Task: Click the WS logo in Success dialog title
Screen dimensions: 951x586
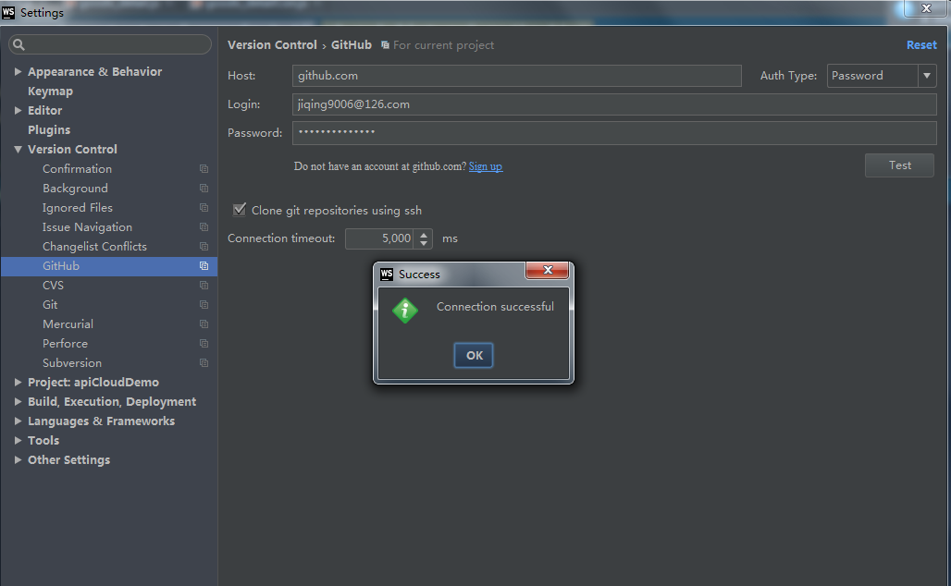Action: 387,274
